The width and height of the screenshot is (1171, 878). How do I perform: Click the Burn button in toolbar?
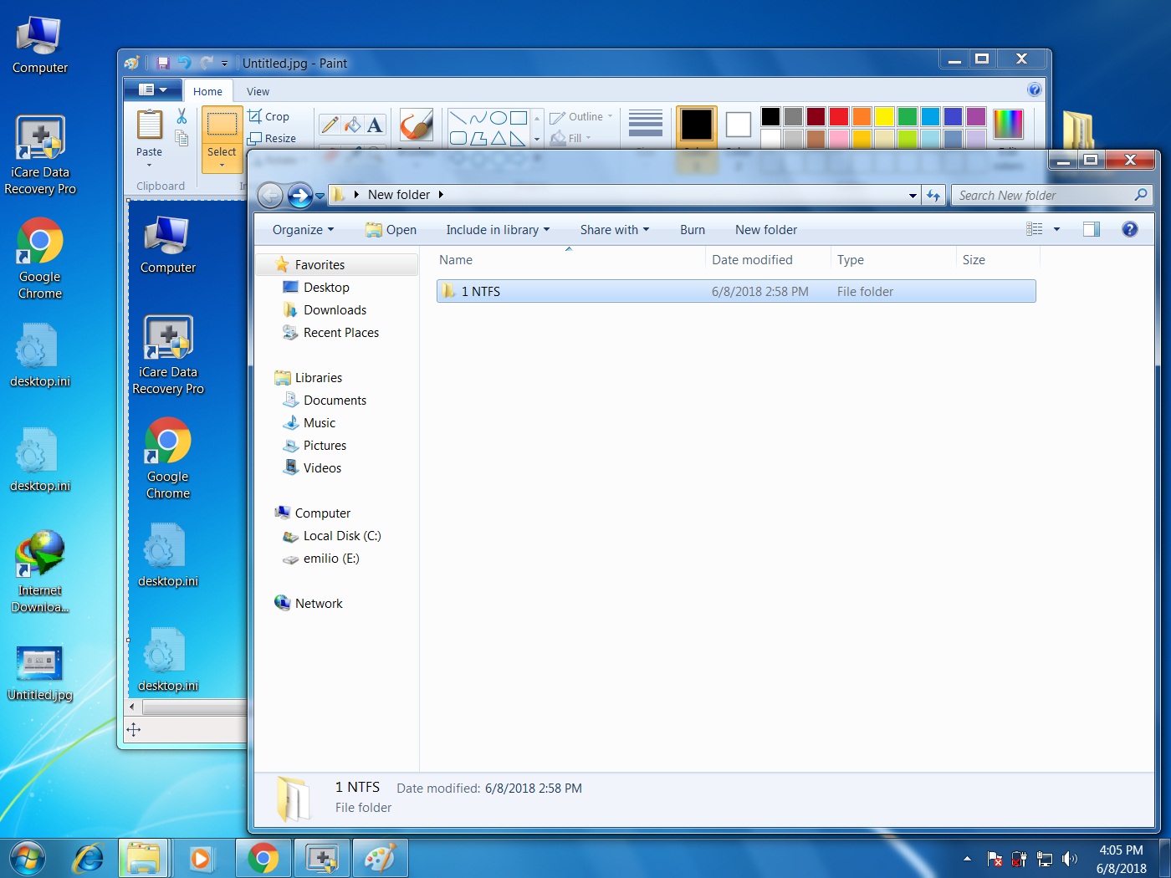click(x=693, y=230)
